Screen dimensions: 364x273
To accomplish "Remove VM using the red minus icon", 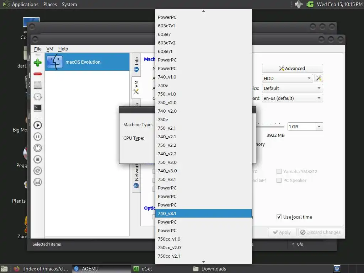I will [x=38, y=74].
